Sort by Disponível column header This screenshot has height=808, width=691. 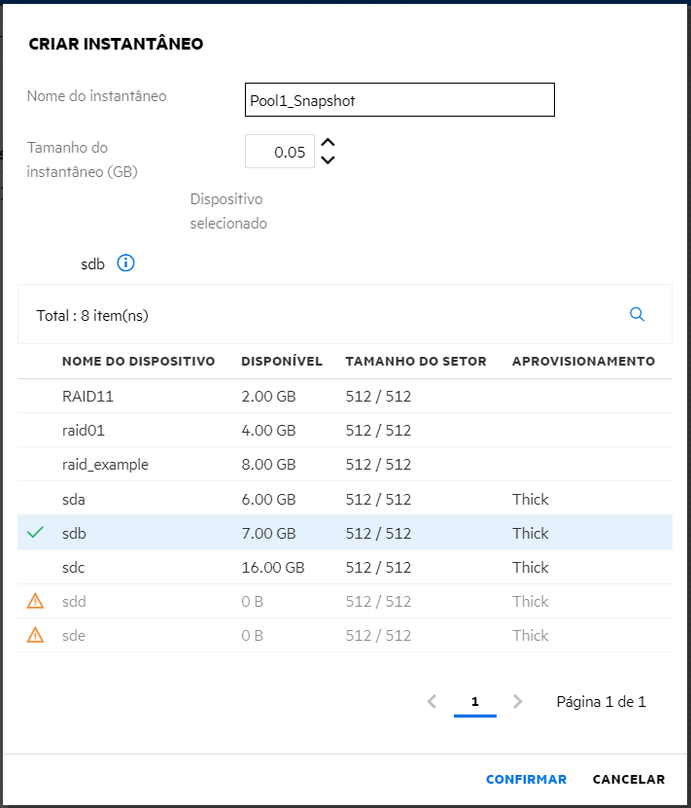point(282,362)
